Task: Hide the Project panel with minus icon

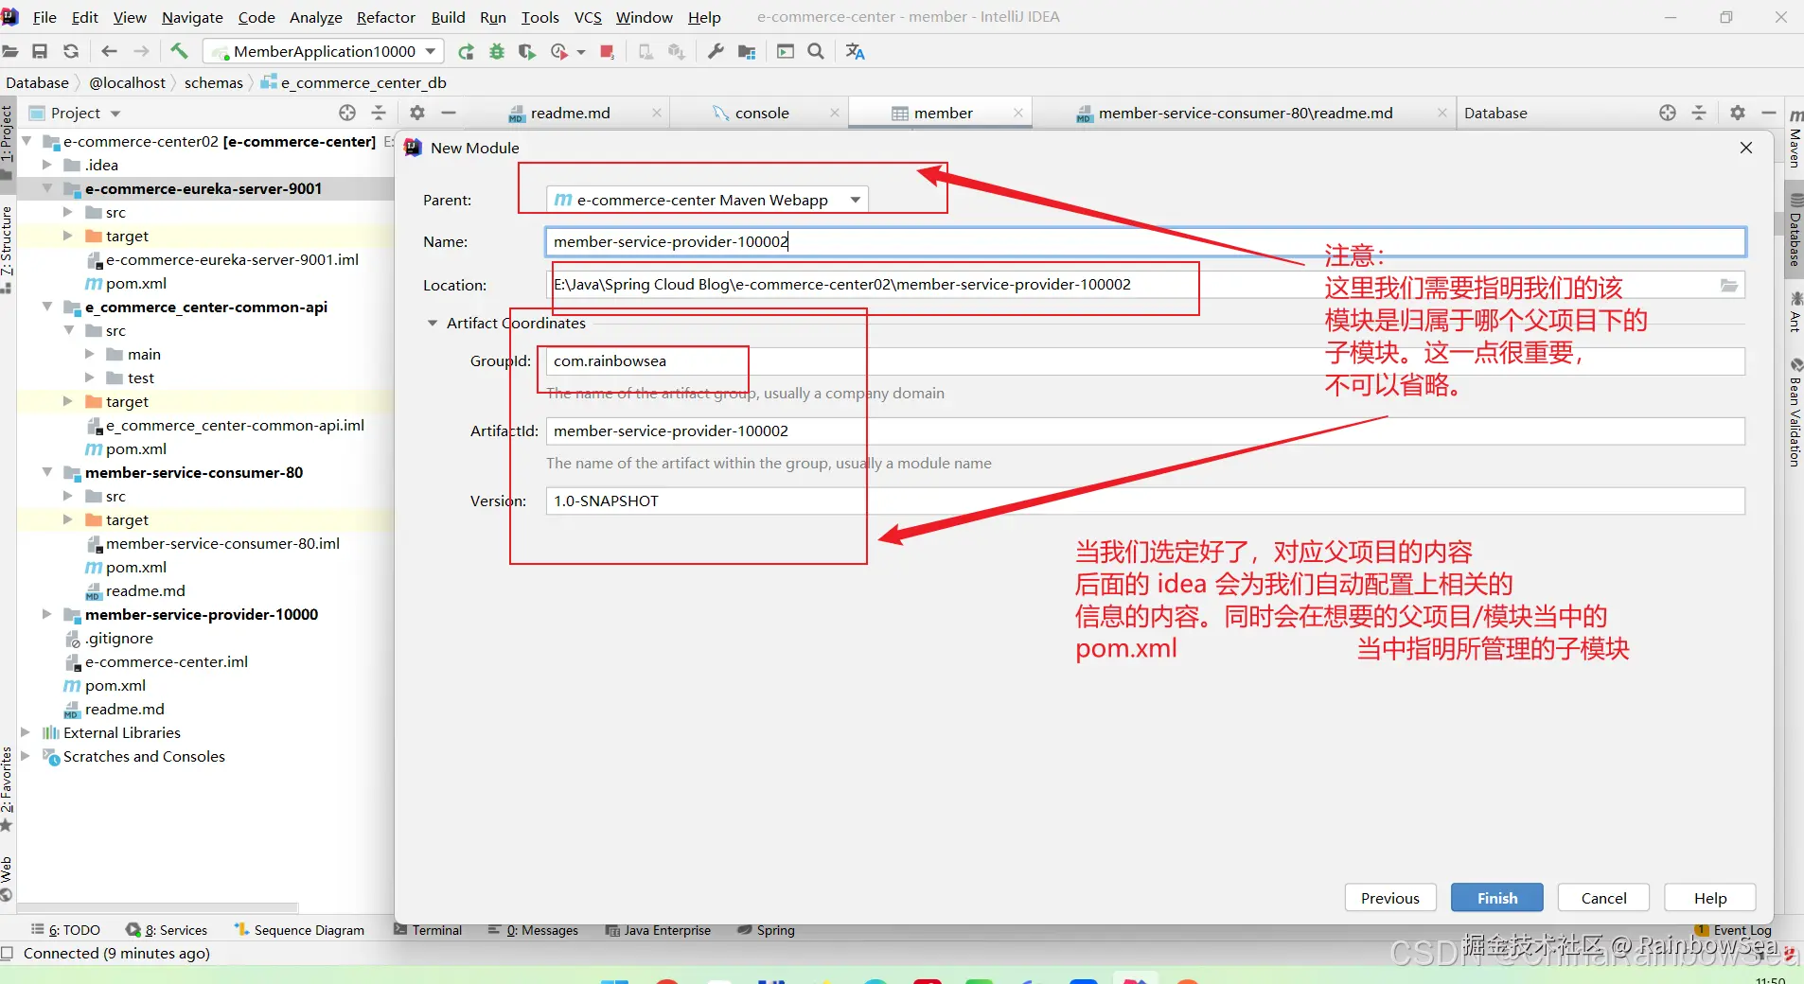Action: pyautogui.click(x=449, y=113)
